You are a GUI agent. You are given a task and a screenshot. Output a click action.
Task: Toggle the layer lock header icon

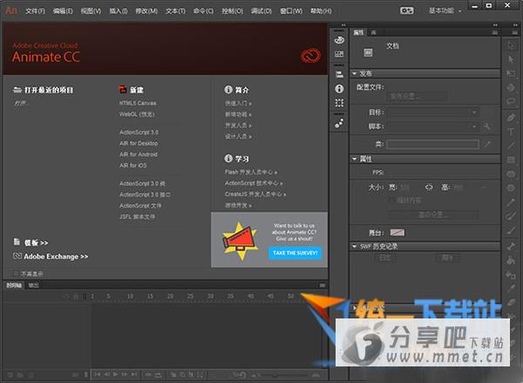tap(76, 296)
